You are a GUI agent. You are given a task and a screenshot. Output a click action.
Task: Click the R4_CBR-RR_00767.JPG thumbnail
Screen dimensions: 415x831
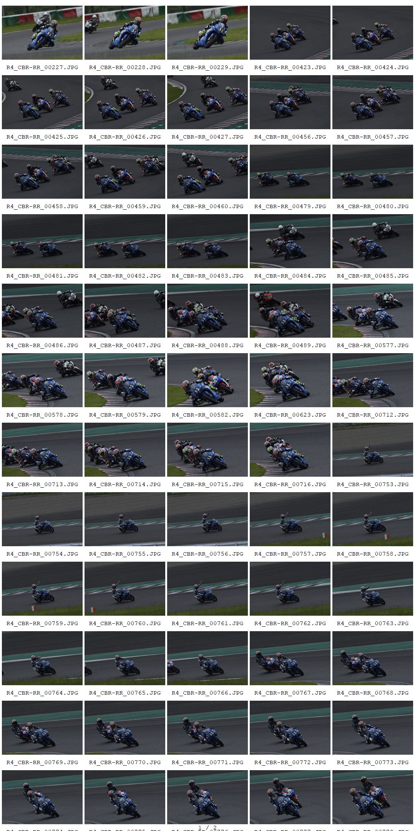pyautogui.click(x=290, y=658)
